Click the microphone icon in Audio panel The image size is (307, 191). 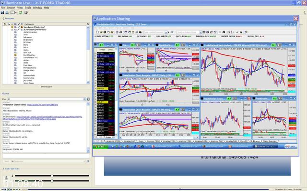click(6, 178)
